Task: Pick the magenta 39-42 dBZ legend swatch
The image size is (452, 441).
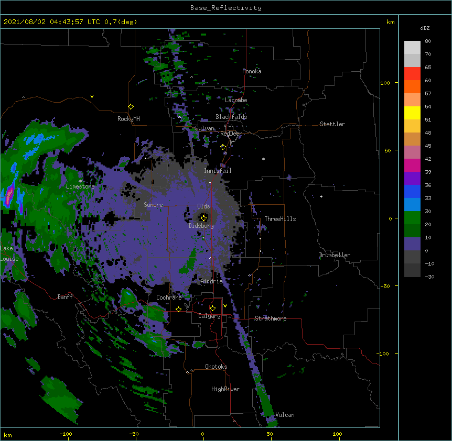Action: tap(412, 165)
